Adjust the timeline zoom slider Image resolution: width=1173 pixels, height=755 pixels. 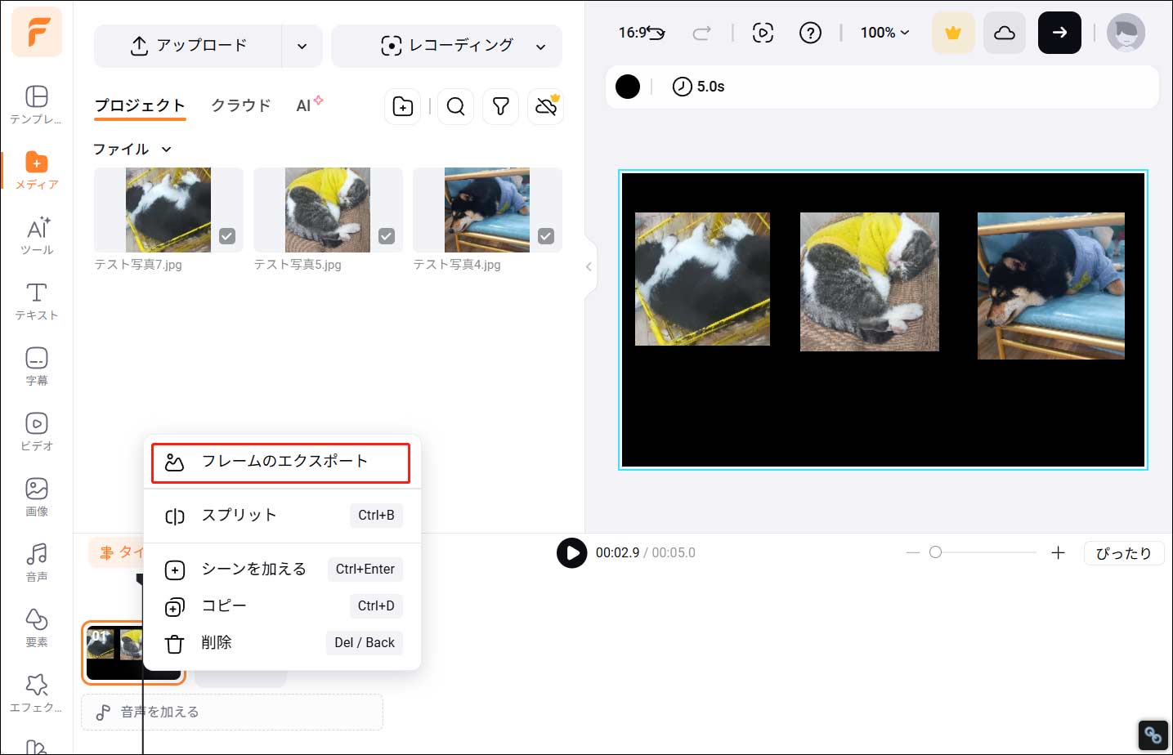coord(936,552)
